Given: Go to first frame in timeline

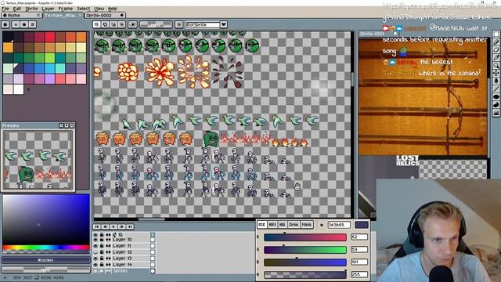Looking at the screenshot, I should [x=97, y=226].
